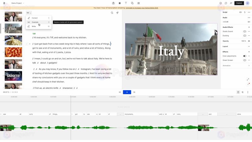Click the add media file icon
The image size is (252, 142).
113,3
